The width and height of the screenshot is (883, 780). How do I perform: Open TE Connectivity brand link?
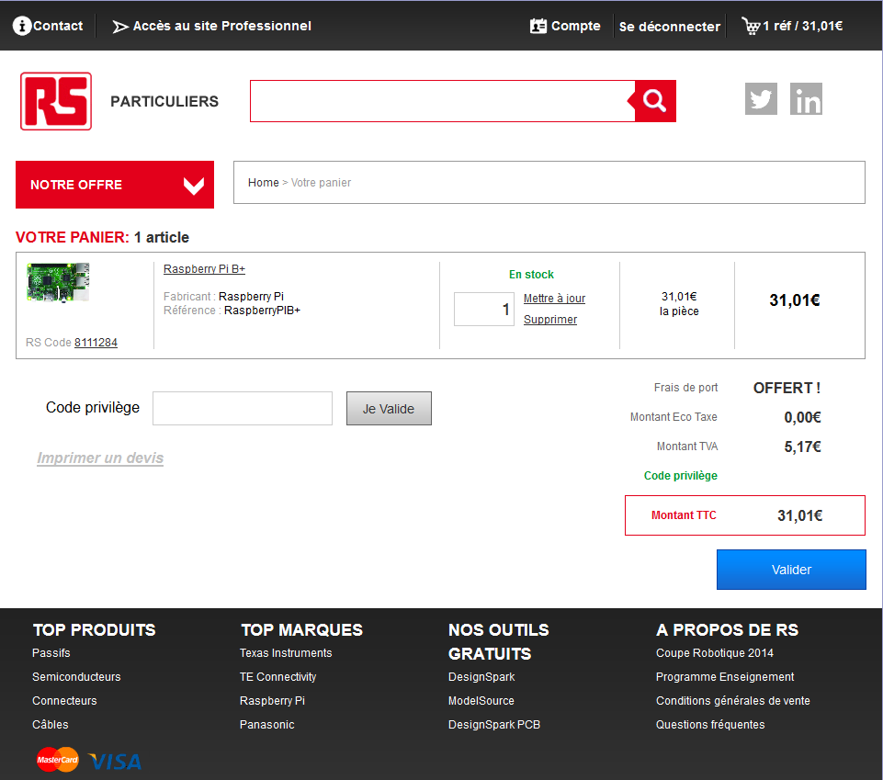pyautogui.click(x=278, y=676)
